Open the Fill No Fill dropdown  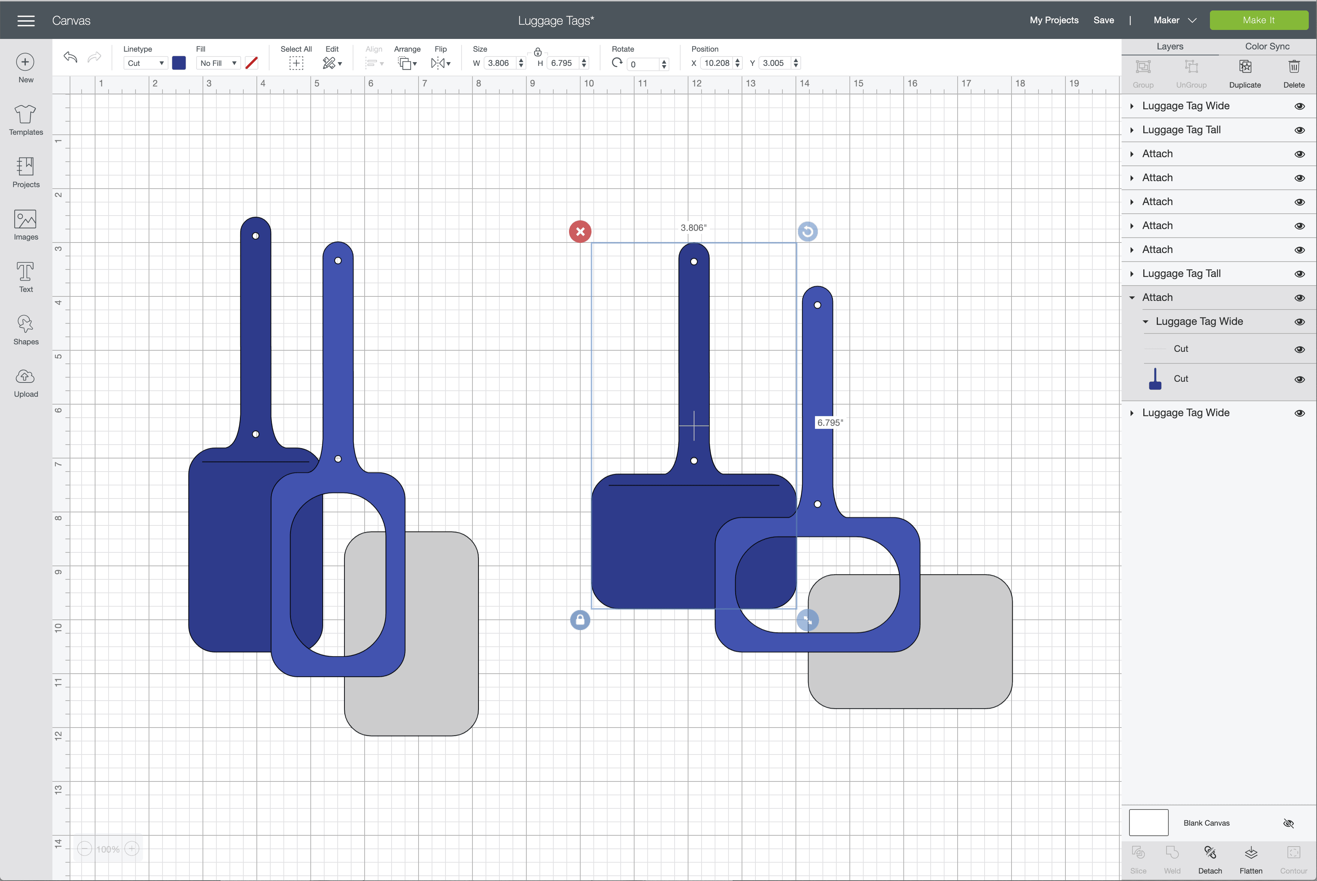point(218,64)
